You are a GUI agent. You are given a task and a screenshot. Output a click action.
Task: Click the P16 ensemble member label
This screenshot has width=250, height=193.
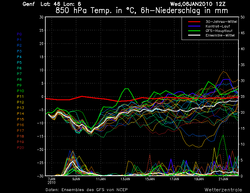[20, 125]
